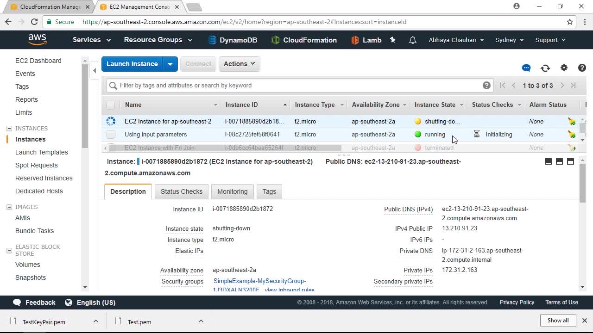Open Volumes in the sidebar
Screen dimensions: 593x333
28,265
